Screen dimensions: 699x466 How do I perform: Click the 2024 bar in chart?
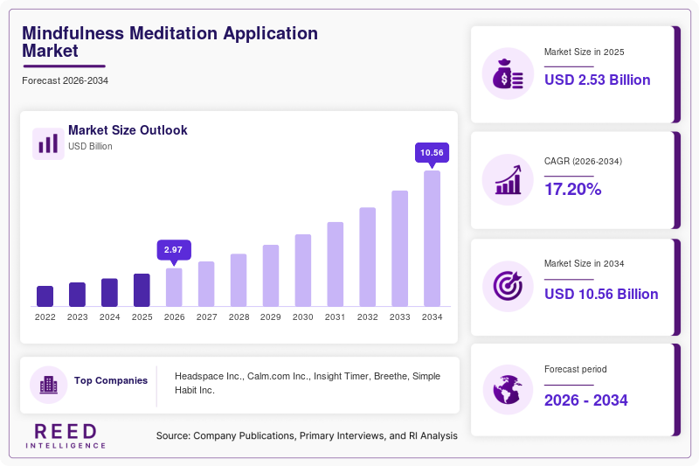click(110, 293)
